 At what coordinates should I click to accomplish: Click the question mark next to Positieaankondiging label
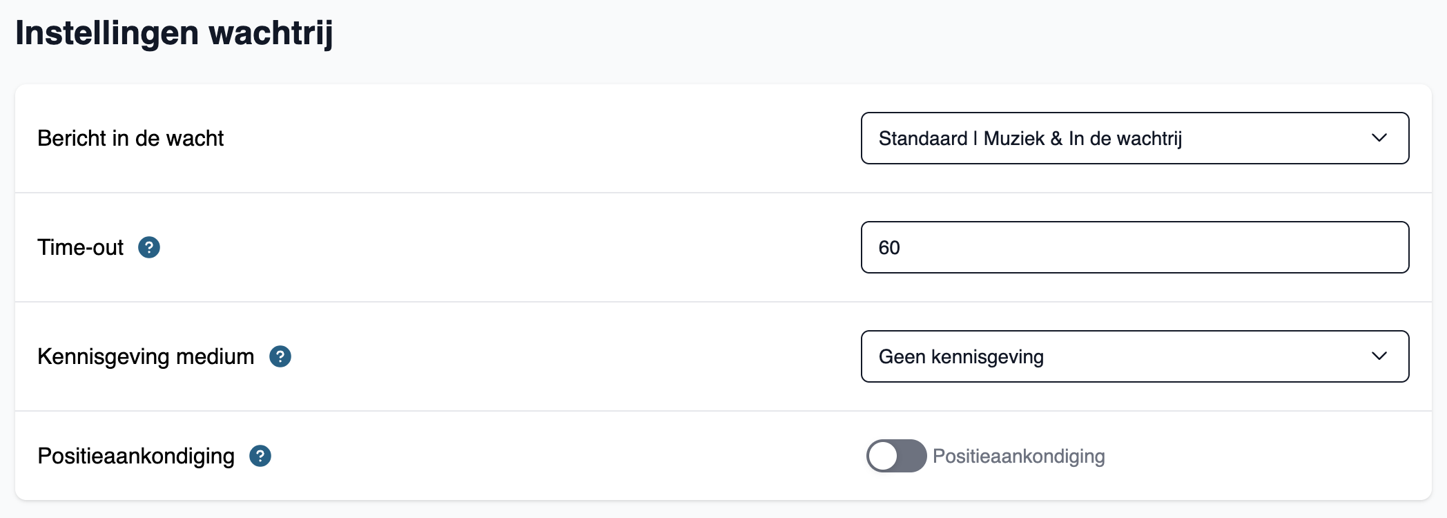coord(260,456)
